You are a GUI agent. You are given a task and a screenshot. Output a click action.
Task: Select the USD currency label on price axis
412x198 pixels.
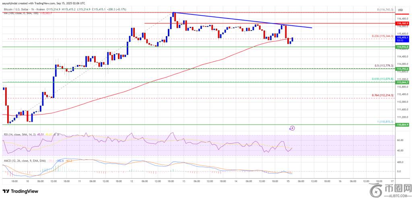tap(400, 10)
